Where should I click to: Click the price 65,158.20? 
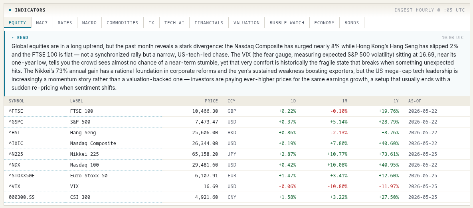205,154
